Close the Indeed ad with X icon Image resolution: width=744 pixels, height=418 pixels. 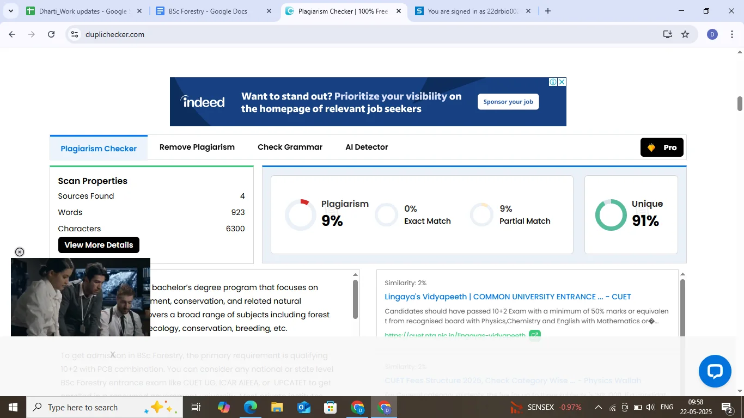[562, 82]
